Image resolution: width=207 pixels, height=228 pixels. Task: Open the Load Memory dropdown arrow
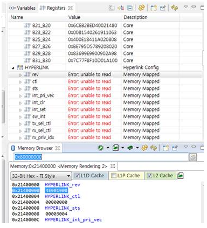coord(137,148)
